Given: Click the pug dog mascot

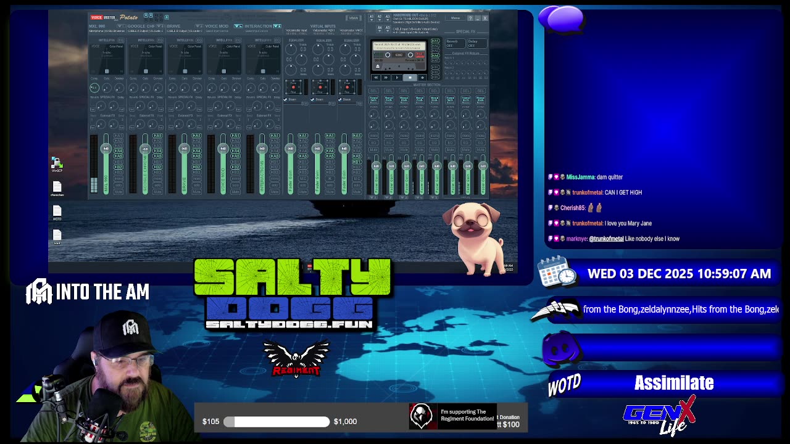Looking at the screenshot, I should pyautogui.click(x=476, y=239).
